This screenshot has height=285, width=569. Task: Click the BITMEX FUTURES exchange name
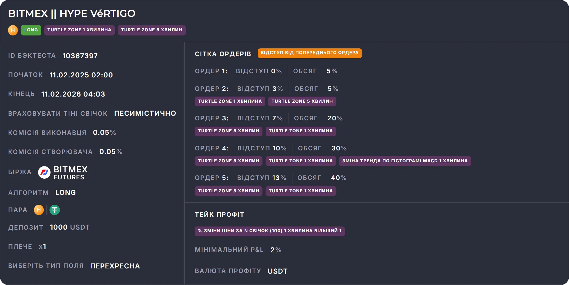click(70, 173)
